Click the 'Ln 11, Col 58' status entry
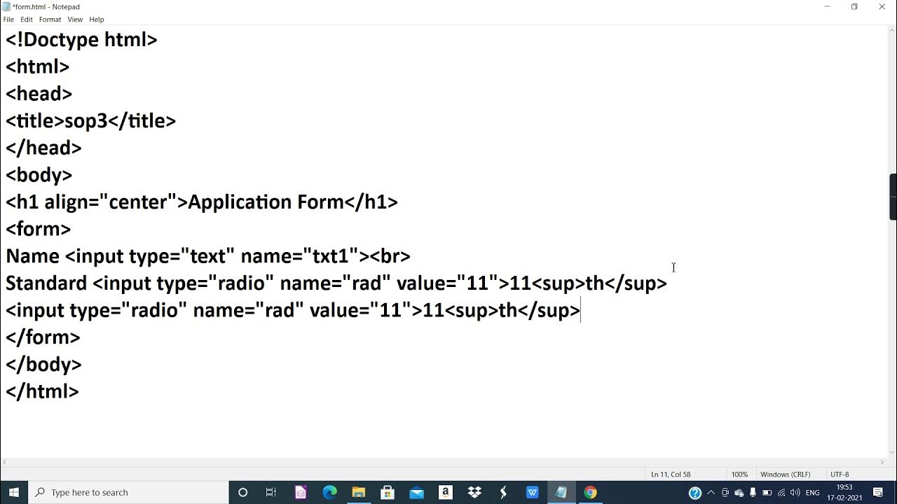Viewport: 897px width, 504px height. 671,475
